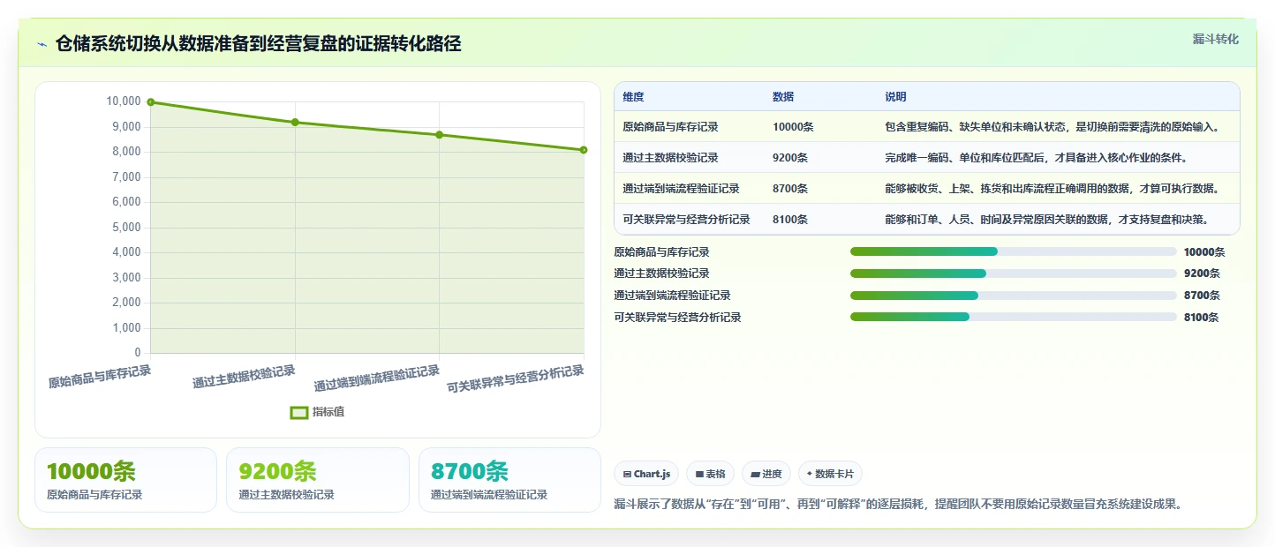Click the 8700条 progress bar for 通过端到端流程验证记录
Viewport: 1275px width, 547px height.
[x=1014, y=296]
